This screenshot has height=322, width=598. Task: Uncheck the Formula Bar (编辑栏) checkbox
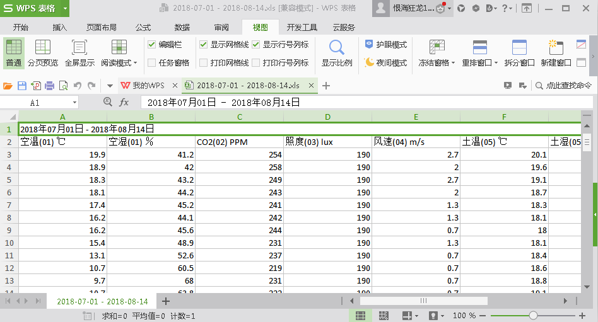coord(152,45)
